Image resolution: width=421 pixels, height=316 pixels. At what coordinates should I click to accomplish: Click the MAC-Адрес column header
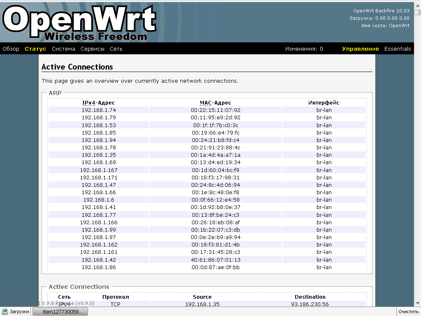point(215,103)
